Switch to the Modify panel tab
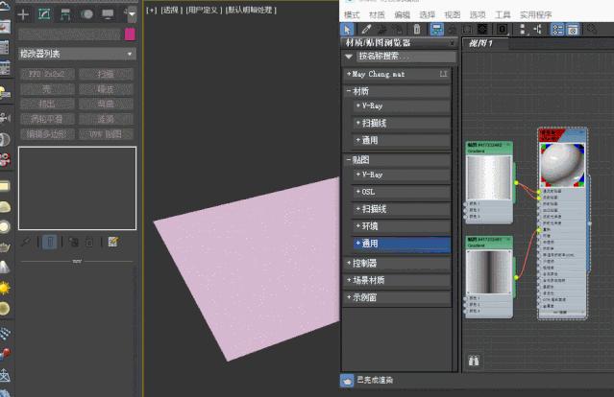614x397 pixels. tap(44, 14)
